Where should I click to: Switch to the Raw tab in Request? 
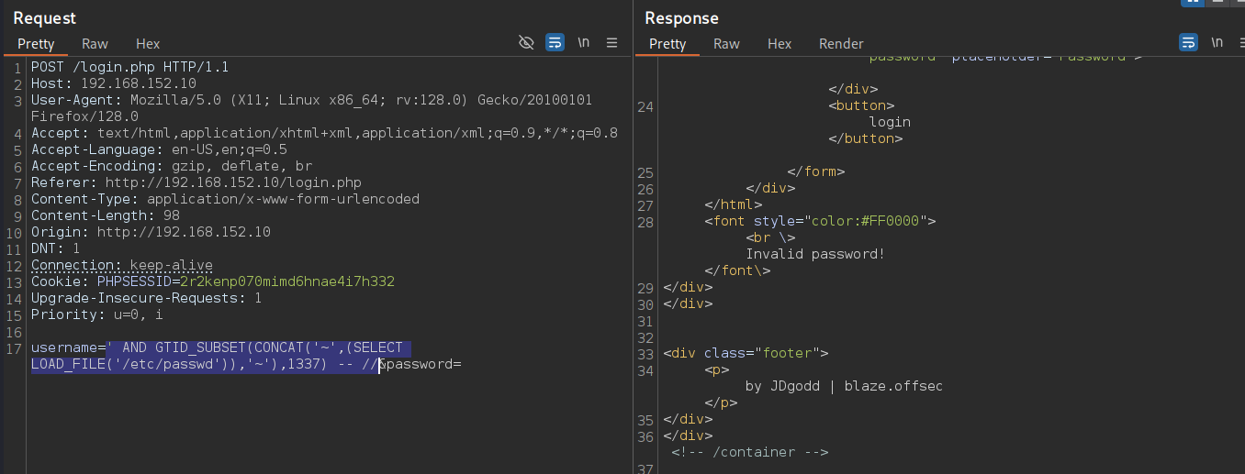(95, 44)
